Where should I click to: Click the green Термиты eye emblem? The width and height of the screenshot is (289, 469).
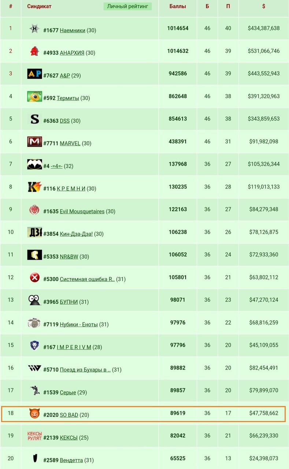[x=34, y=96]
